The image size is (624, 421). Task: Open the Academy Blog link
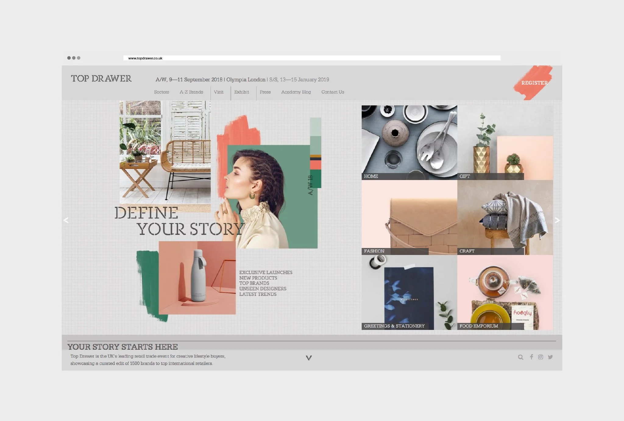(x=296, y=92)
